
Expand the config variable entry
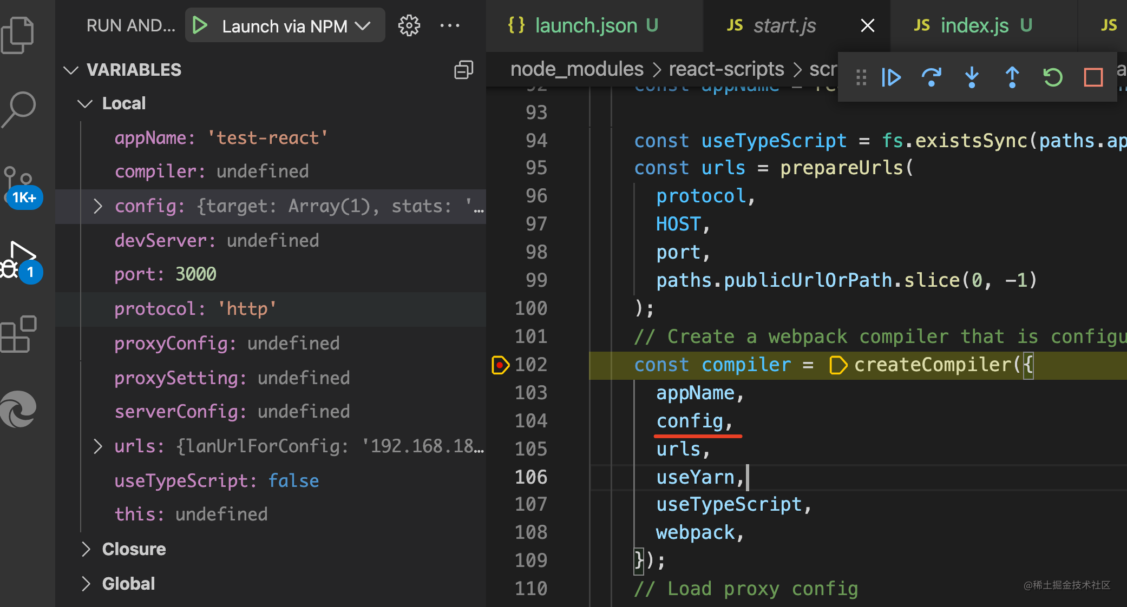click(x=98, y=206)
